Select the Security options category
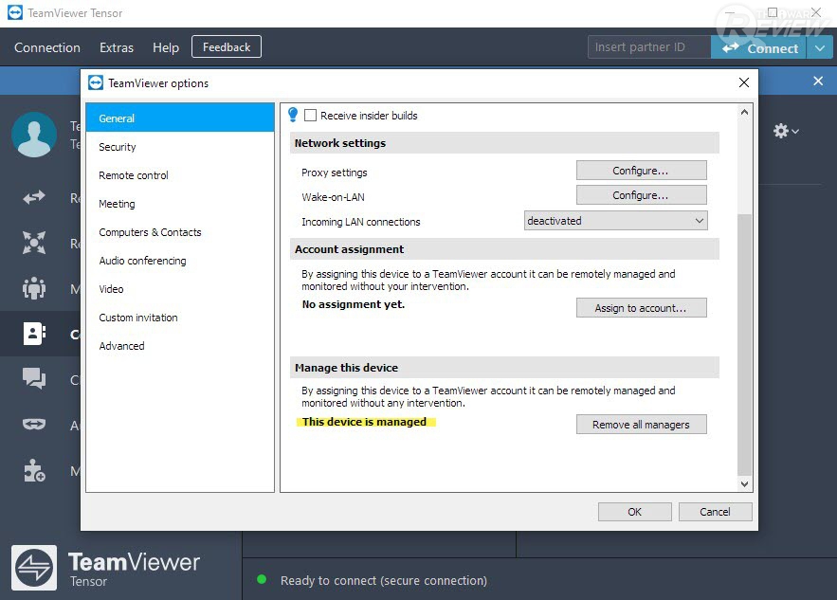837x600 pixels. click(x=180, y=147)
